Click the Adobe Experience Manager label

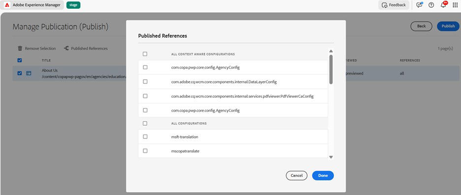[36, 5]
